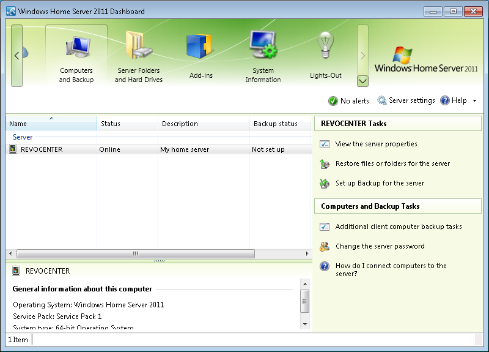Open Server settings link
Viewport: 489px width, 352px height.
411,100
